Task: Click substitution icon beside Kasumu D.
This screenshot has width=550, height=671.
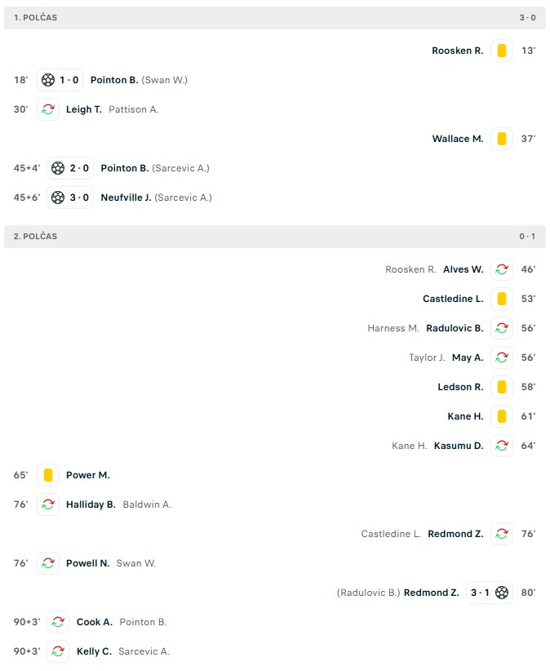Action: tap(502, 446)
